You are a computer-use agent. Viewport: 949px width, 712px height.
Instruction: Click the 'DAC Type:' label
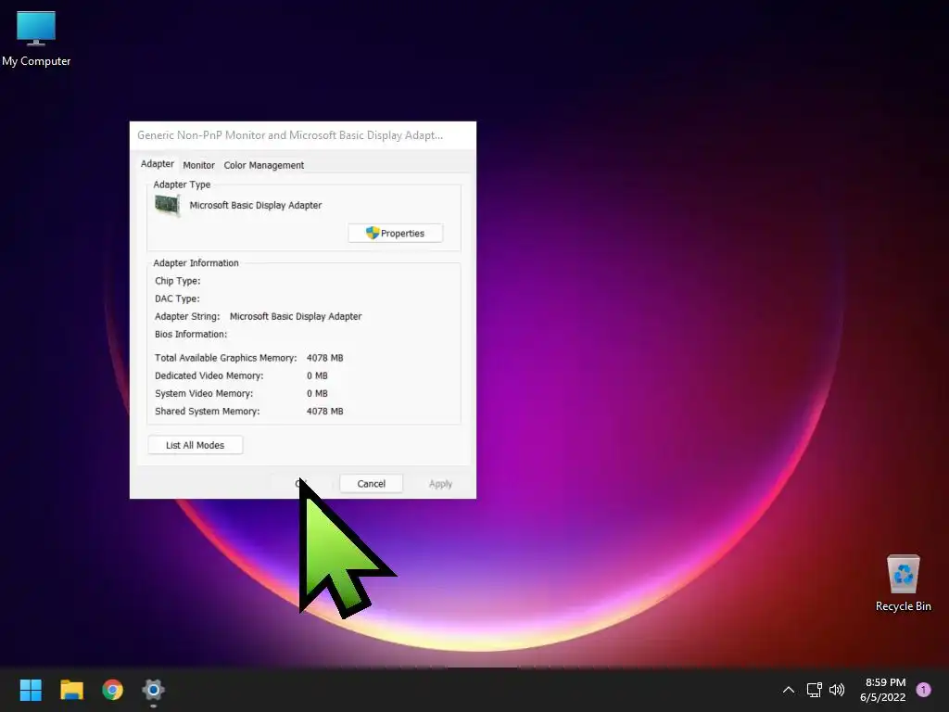(x=177, y=299)
